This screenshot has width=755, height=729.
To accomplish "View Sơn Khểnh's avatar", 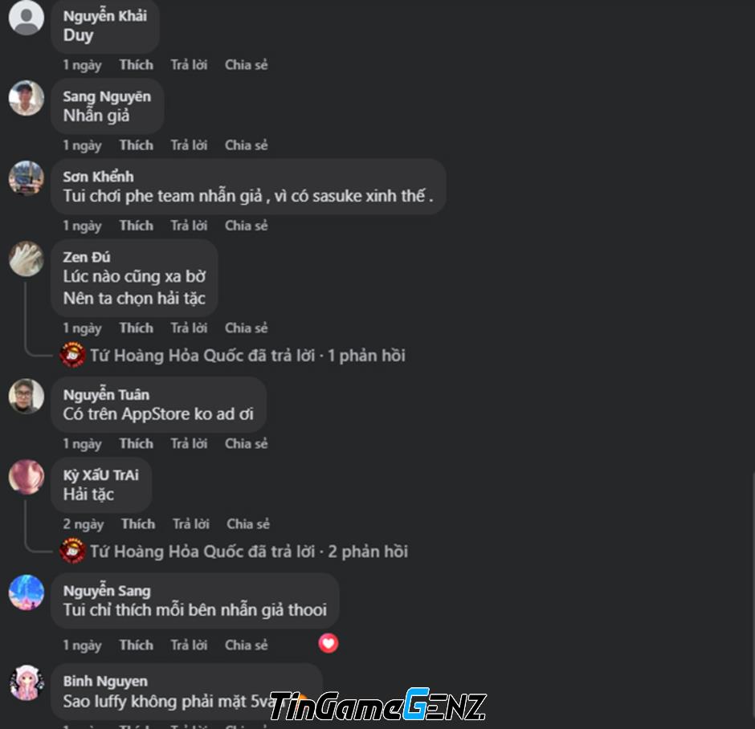I will 27,178.
